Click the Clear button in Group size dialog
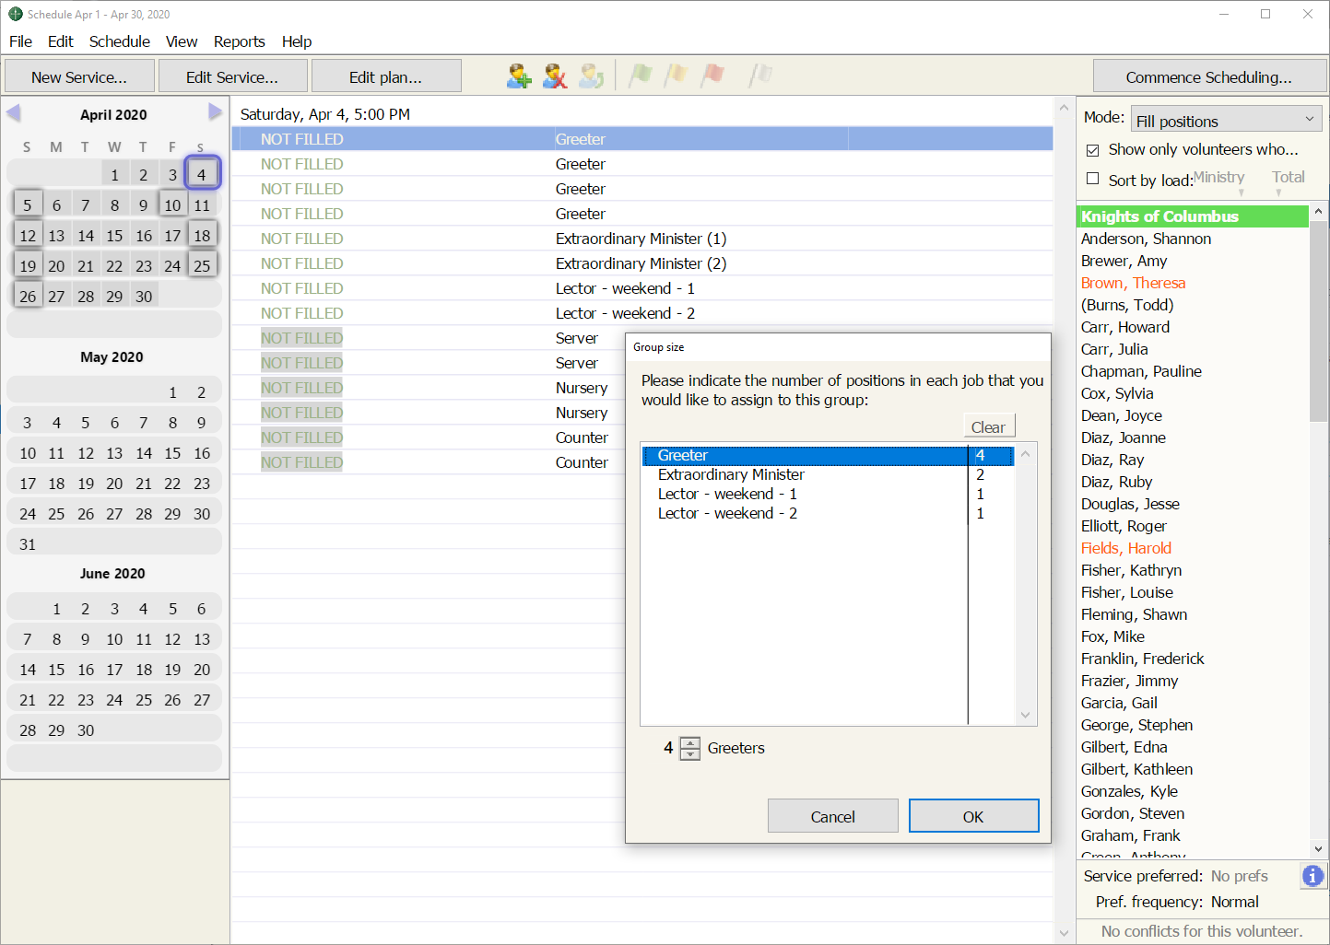 [988, 426]
